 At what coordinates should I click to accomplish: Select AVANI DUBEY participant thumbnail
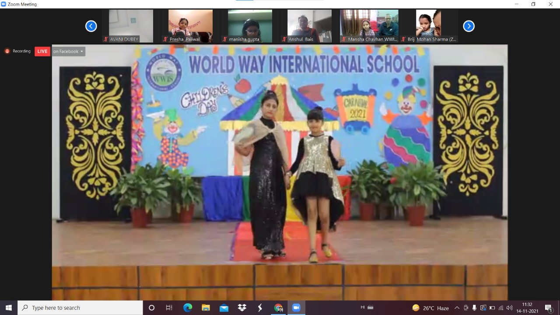click(x=131, y=26)
